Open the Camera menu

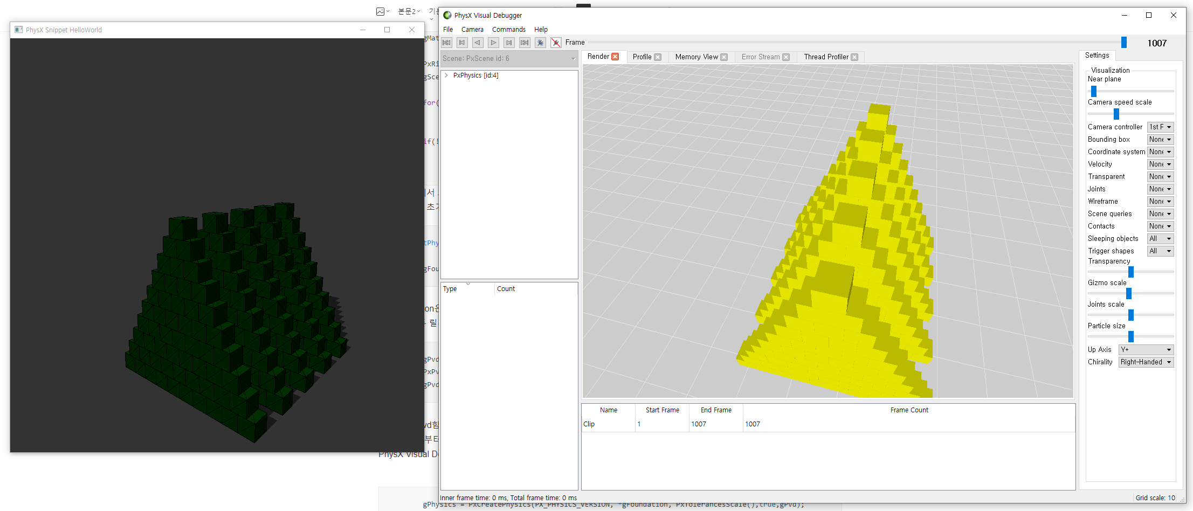click(472, 30)
